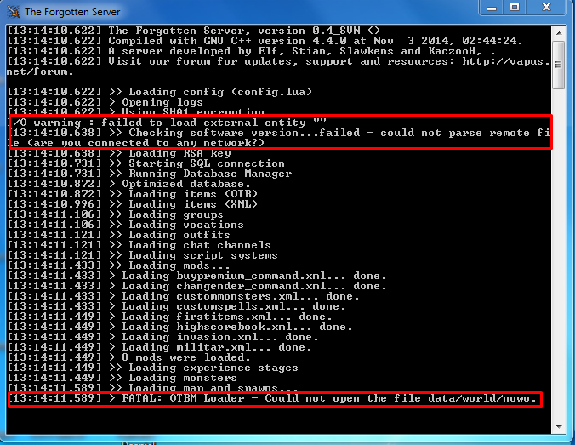Click the 'FATAL: OTBM Loader' error line
575x445 pixels.
tap(273, 398)
